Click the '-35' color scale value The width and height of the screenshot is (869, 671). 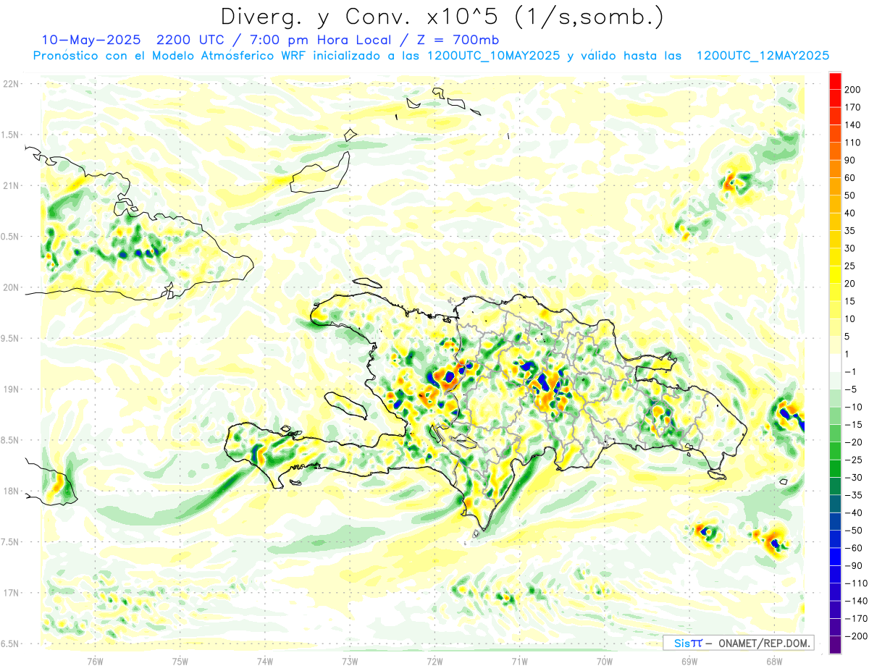coord(854,495)
